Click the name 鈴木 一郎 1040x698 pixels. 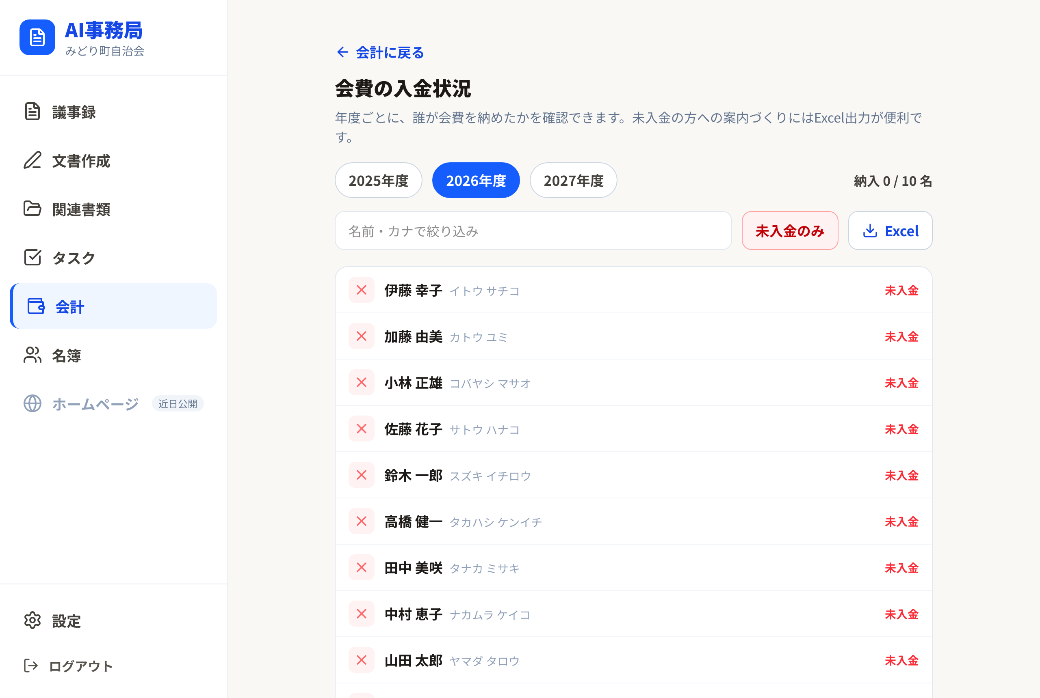[x=413, y=475]
